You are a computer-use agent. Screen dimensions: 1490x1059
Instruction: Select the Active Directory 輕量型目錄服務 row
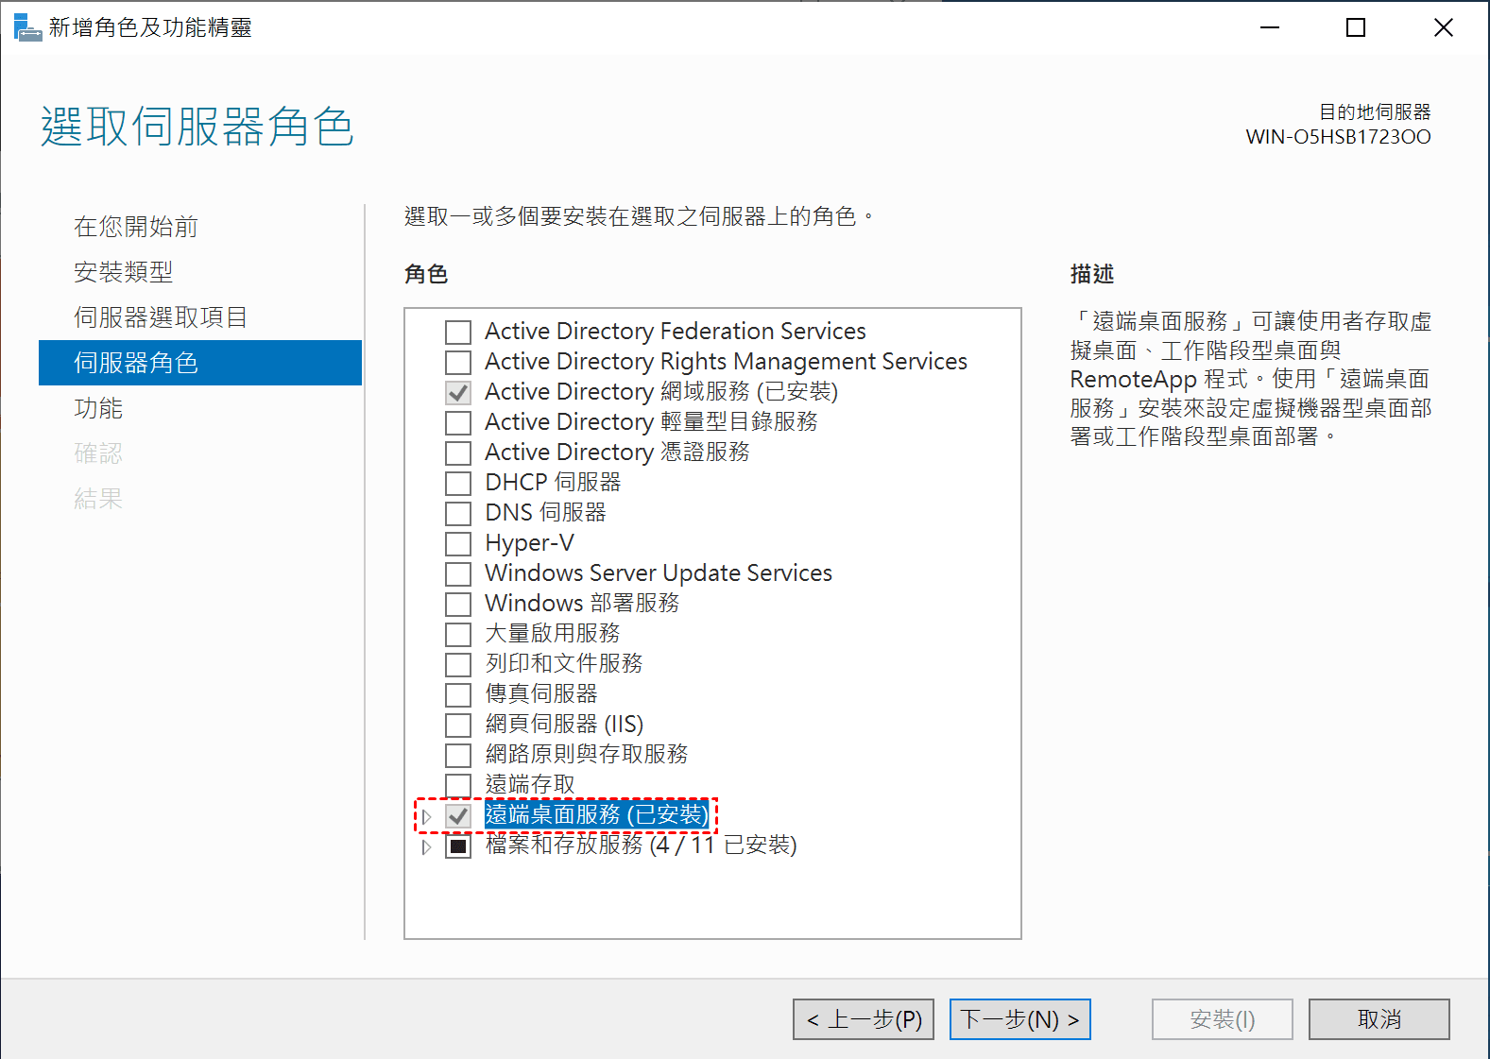point(651,422)
